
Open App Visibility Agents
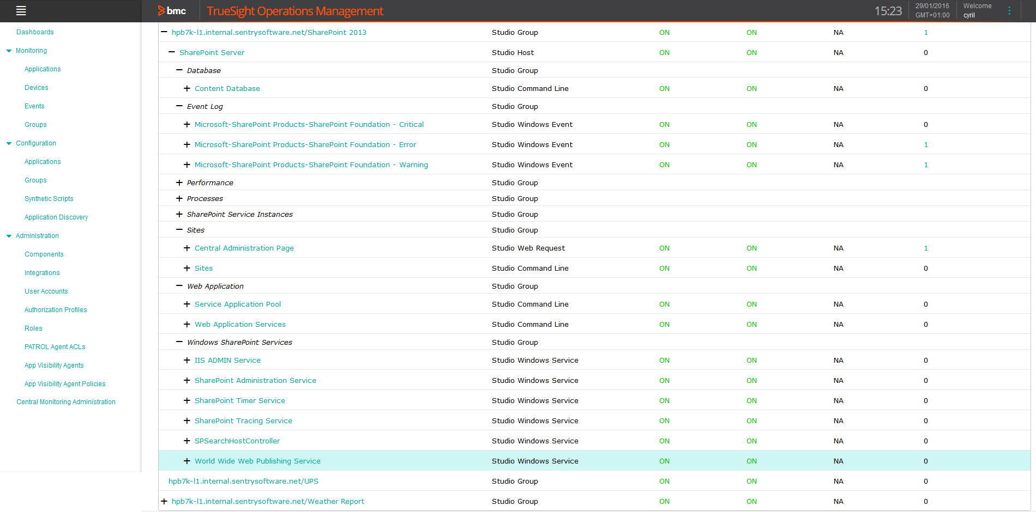tap(54, 365)
